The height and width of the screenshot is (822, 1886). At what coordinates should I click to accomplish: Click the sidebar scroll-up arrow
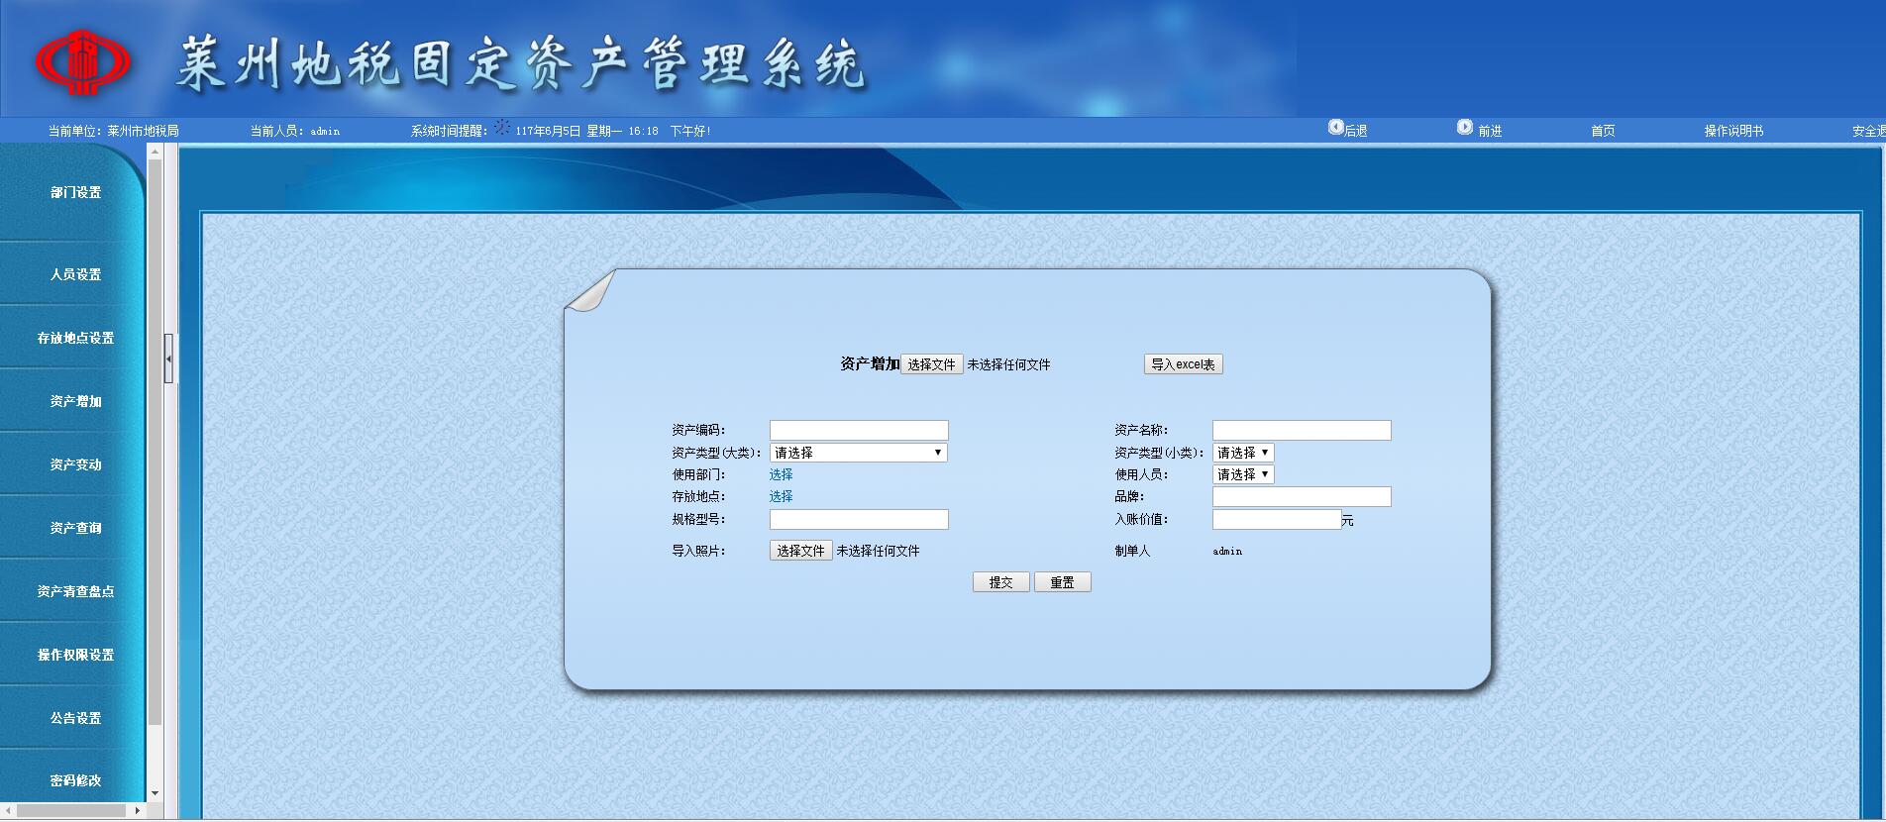tap(155, 153)
